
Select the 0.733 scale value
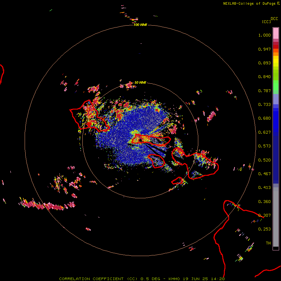(x=264, y=105)
